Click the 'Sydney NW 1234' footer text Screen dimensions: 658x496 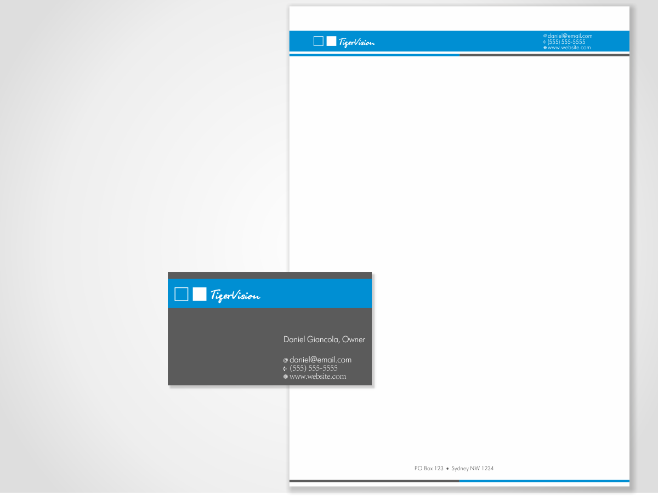pos(473,469)
